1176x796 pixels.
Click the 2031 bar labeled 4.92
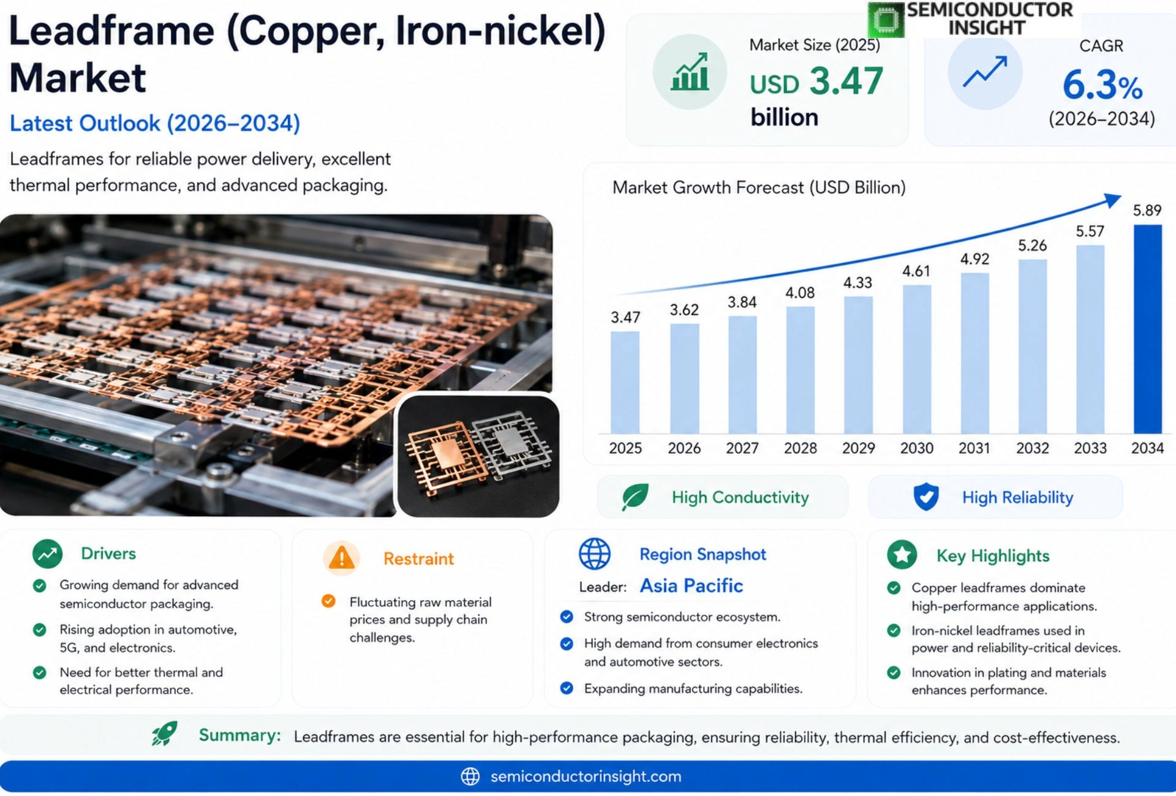point(974,353)
